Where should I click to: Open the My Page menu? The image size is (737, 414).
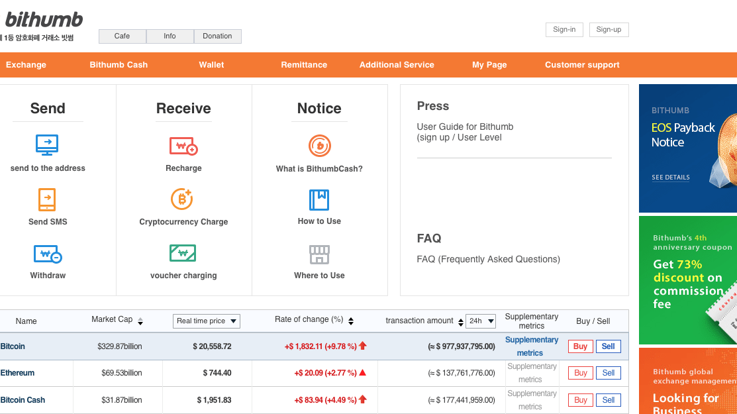point(489,65)
